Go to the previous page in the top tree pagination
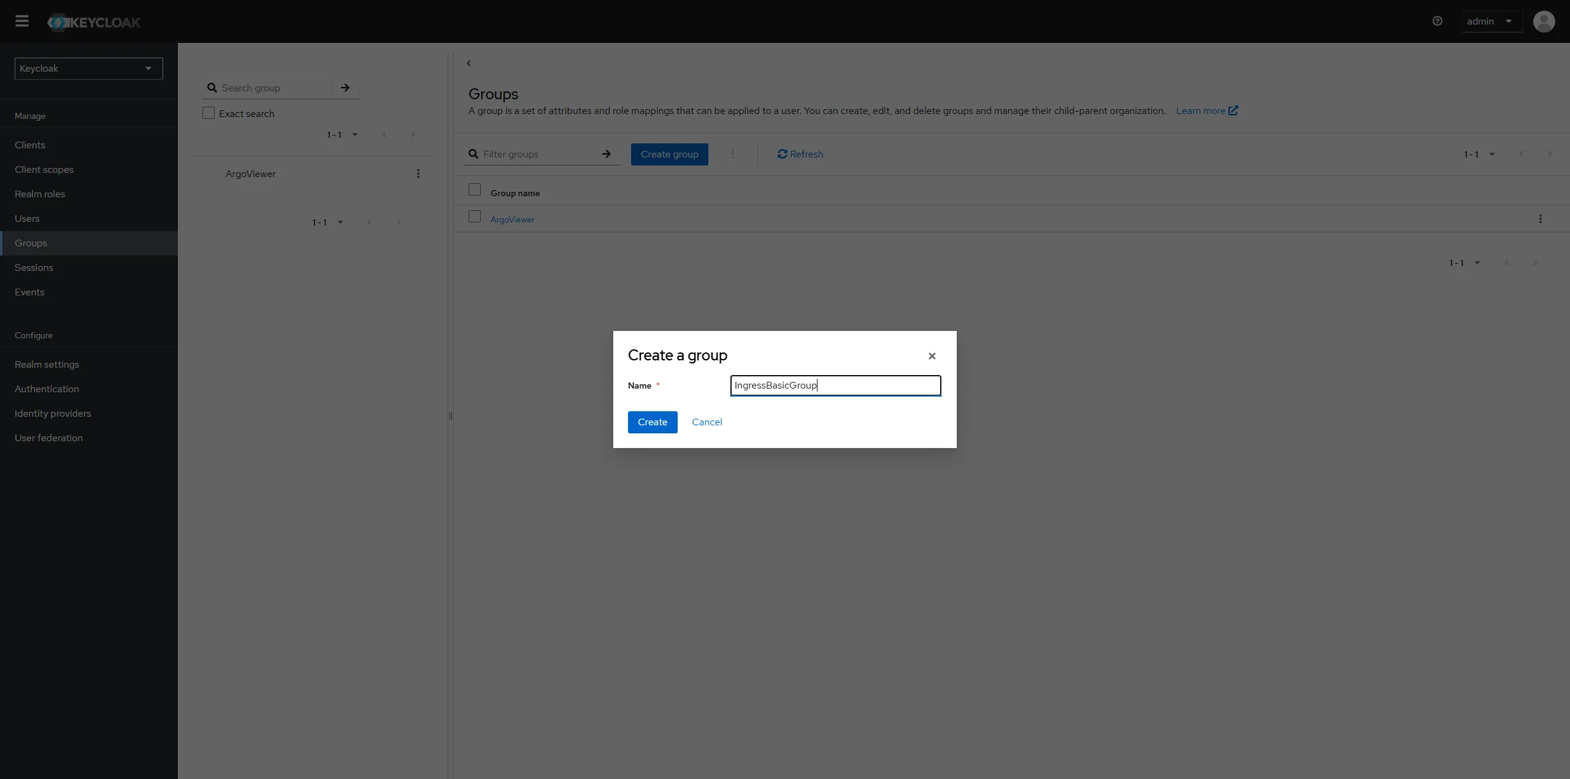 [384, 134]
